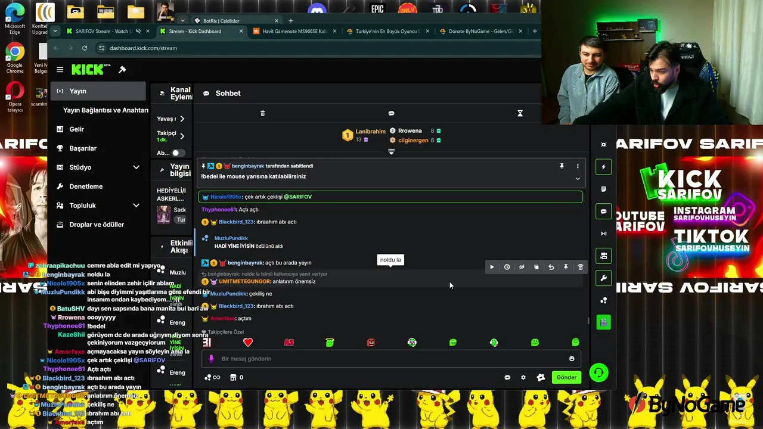Click the crossed-eye hide icon in the message actions

point(522,268)
